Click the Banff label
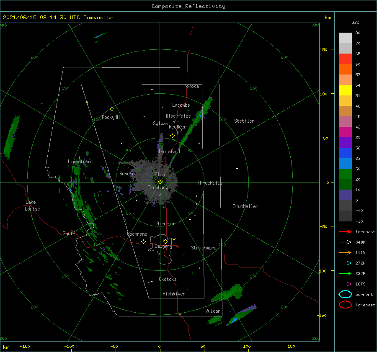 click(x=69, y=234)
